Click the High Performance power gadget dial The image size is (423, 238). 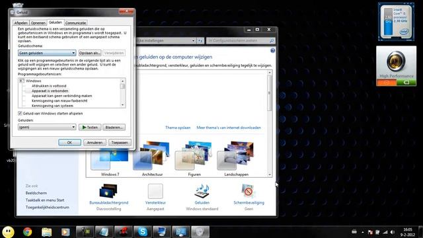pos(396,61)
